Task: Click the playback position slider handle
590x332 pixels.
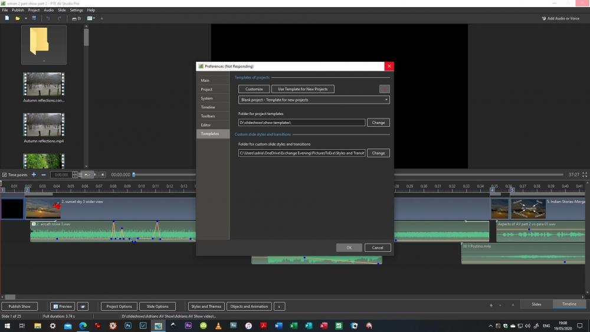Action: coord(133,175)
